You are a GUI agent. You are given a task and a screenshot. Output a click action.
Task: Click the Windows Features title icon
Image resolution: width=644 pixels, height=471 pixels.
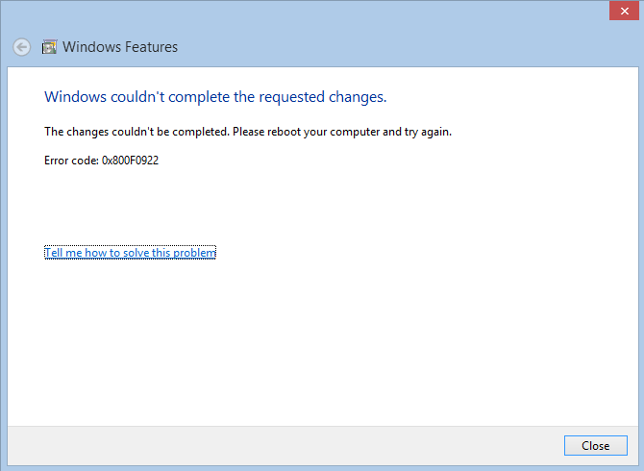[49, 47]
